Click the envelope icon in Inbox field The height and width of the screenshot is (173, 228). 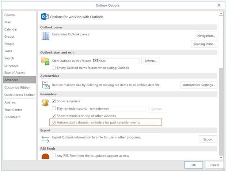coord(95,60)
